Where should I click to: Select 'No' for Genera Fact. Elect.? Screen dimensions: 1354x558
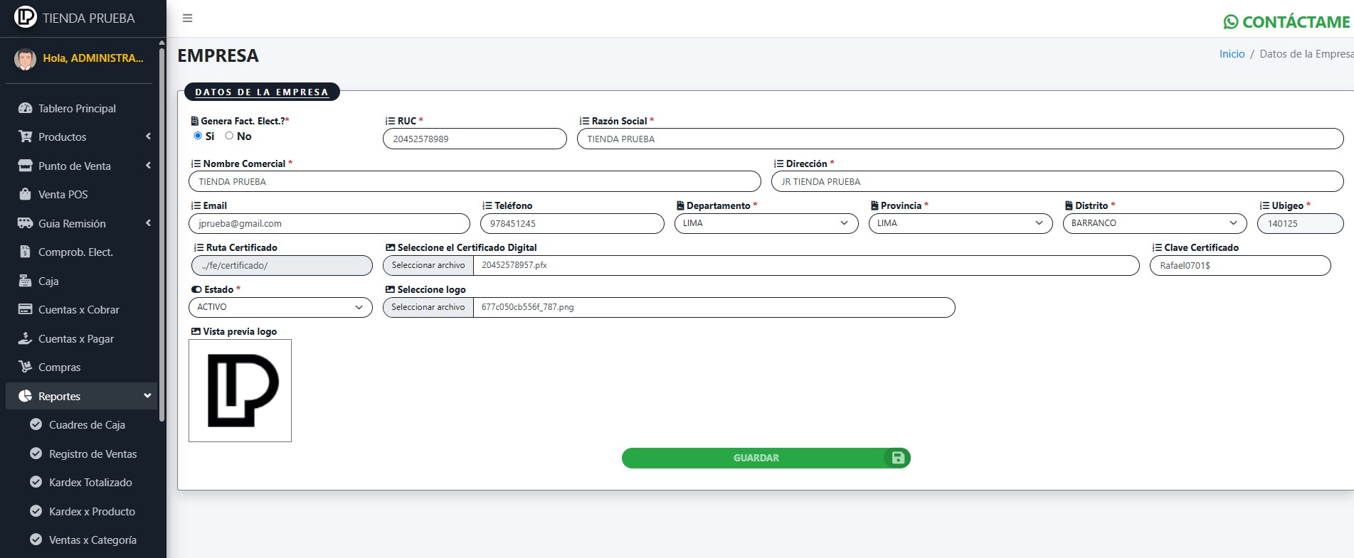[229, 136]
